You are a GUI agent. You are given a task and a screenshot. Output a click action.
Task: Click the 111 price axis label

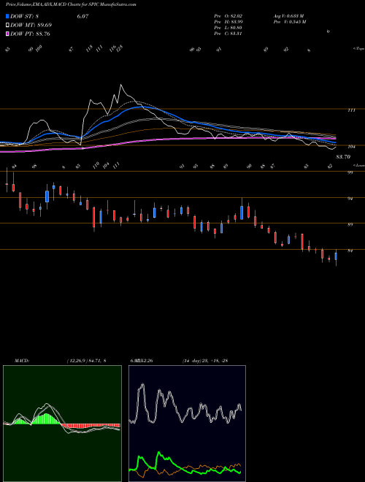click(351, 110)
